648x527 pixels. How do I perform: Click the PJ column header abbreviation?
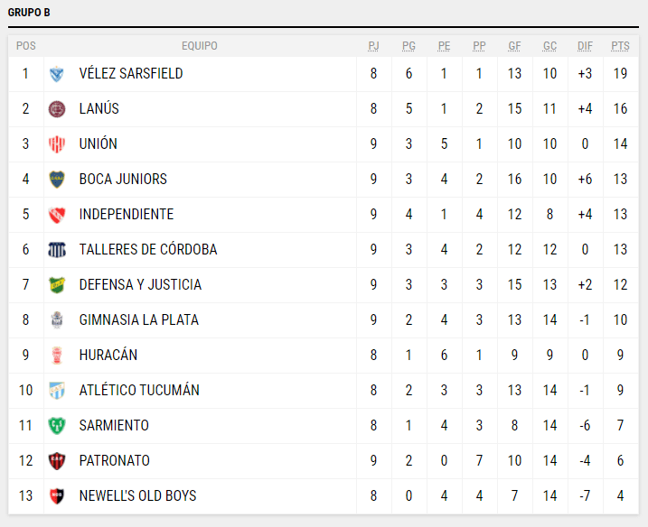pyautogui.click(x=374, y=46)
